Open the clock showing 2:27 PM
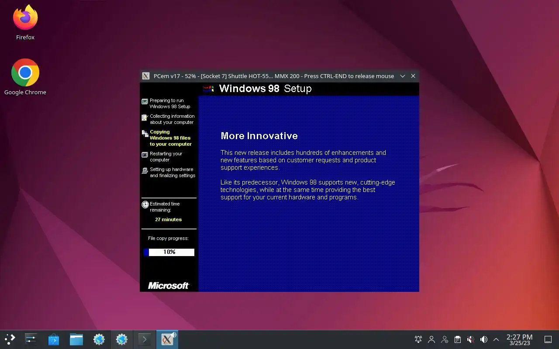This screenshot has height=349, width=559. [519, 339]
